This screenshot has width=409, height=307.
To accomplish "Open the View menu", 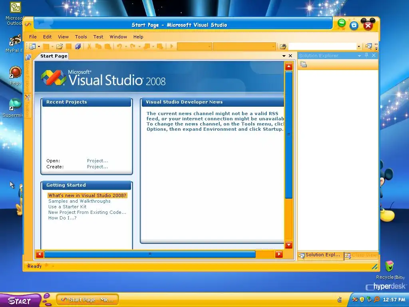I will pyautogui.click(x=63, y=37).
